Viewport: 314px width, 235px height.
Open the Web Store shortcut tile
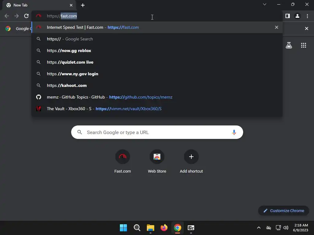coord(157,161)
